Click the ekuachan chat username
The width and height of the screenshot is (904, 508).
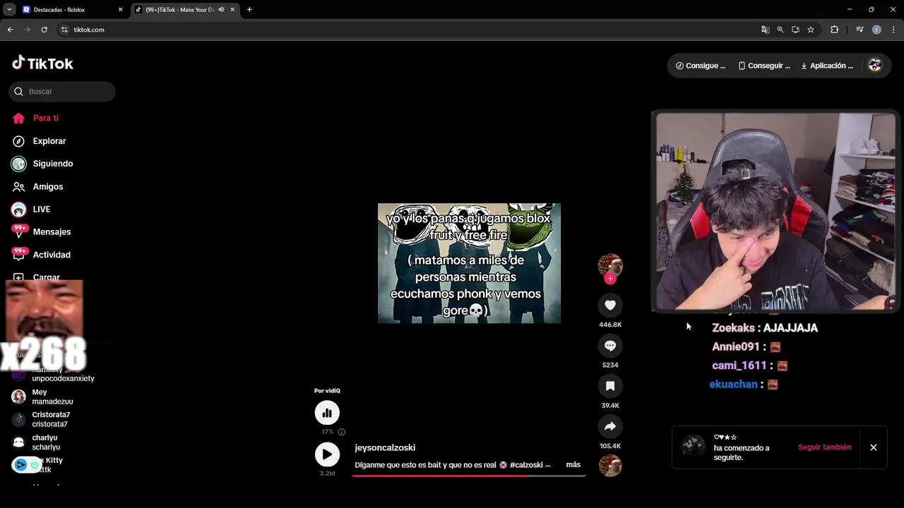pos(733,385)
